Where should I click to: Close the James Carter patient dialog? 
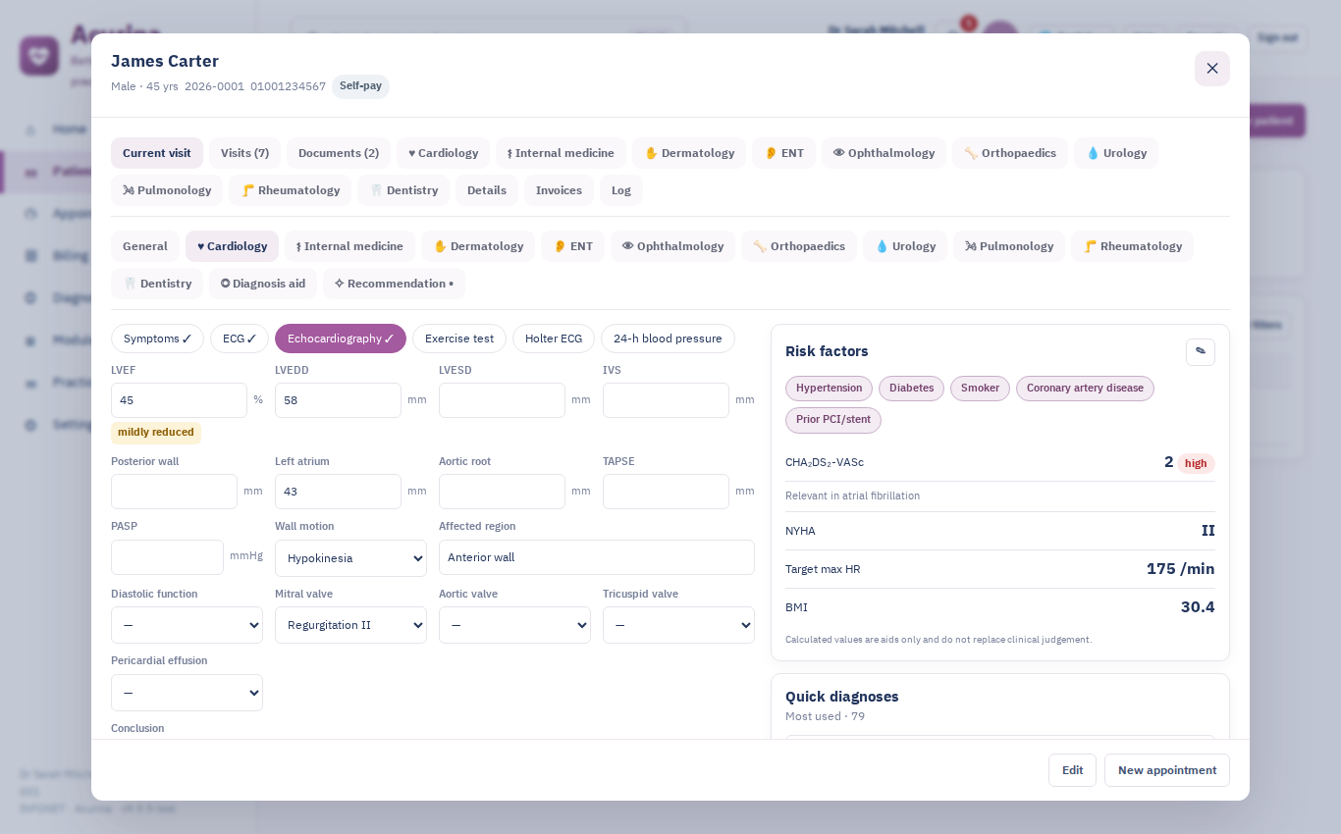pos(1212,69)
